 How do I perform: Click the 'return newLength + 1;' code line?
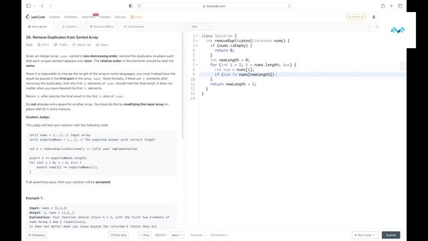click(233, 84)
